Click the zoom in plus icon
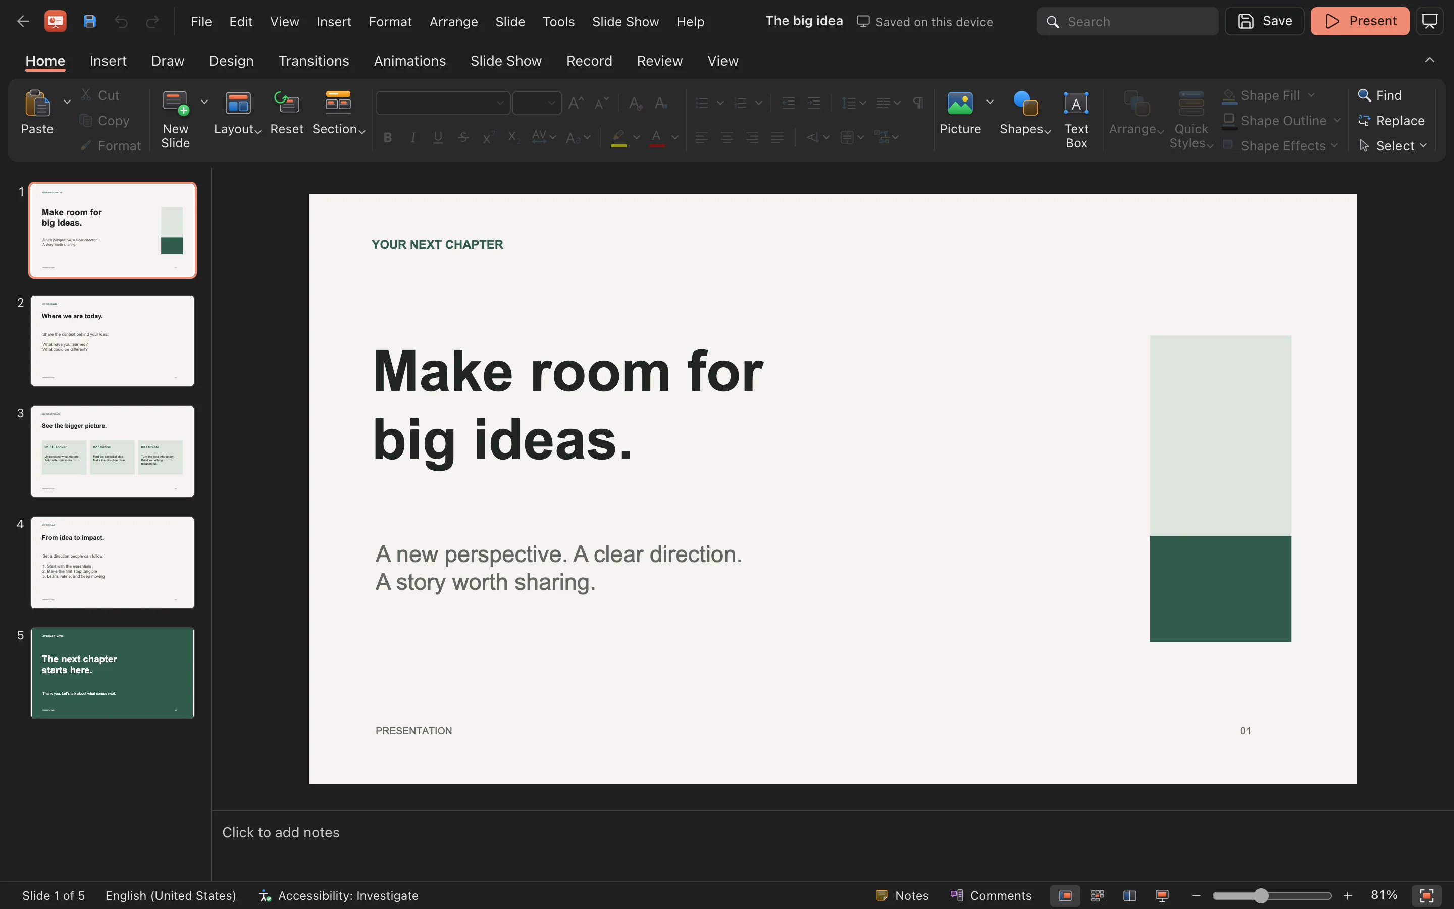 click(1347, 896)
